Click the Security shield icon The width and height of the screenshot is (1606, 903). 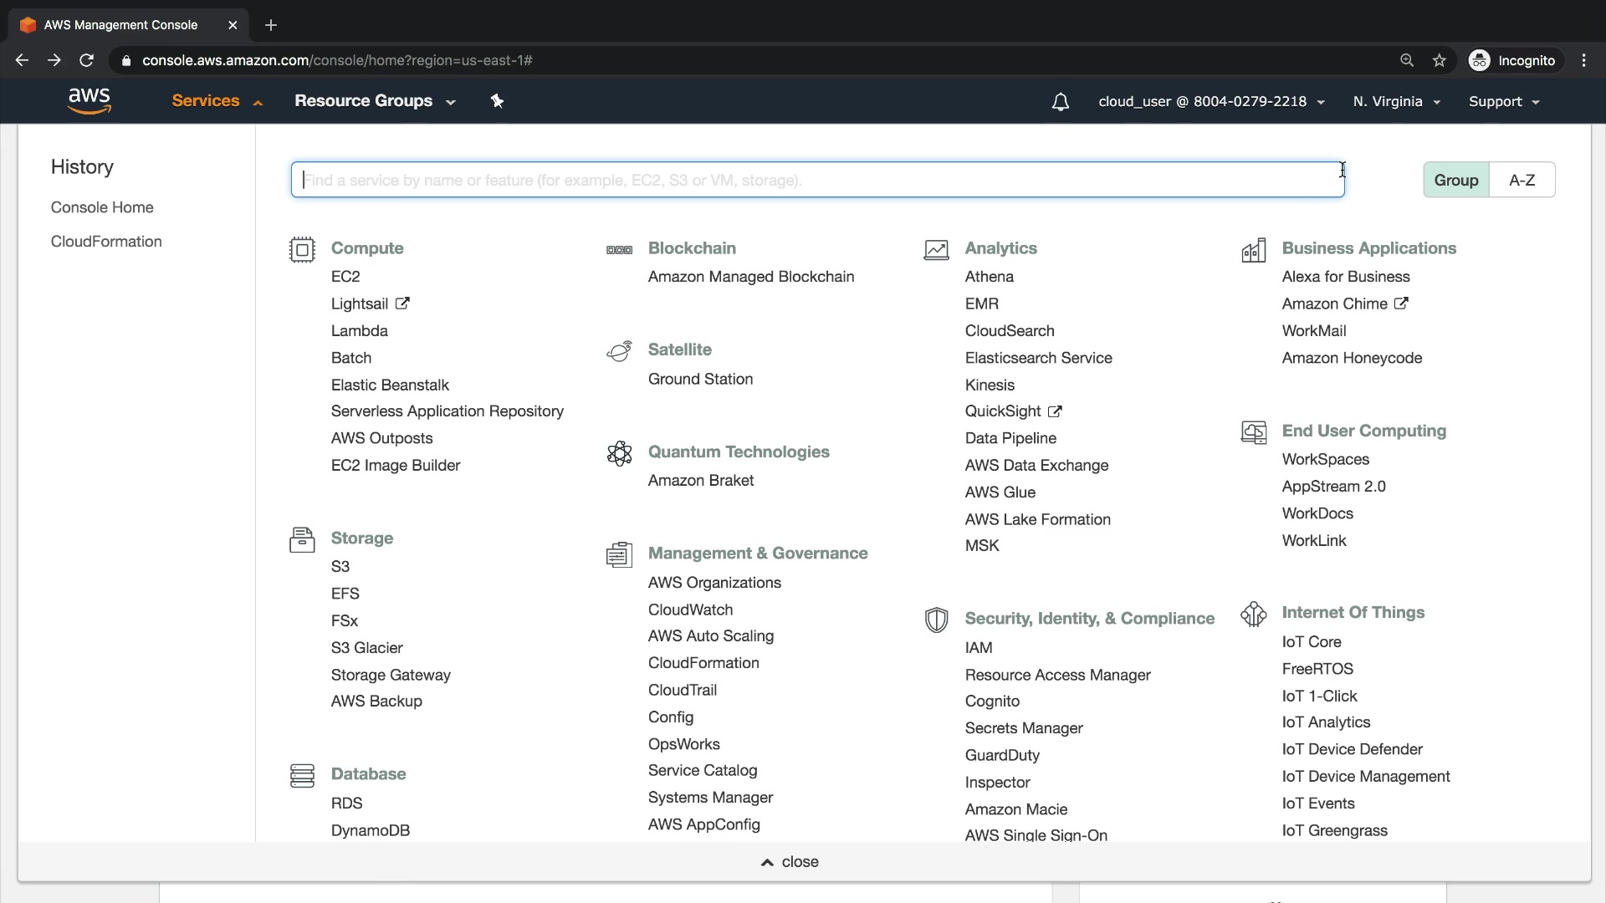click(x=936, y=620)
